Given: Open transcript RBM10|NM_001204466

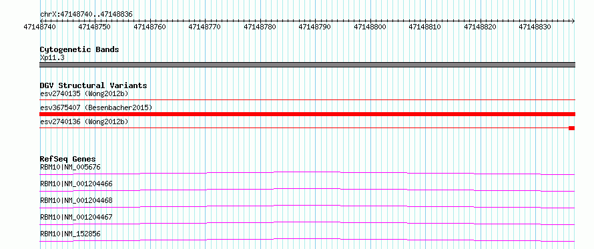Looking at the screenshot, I should 76,184.
